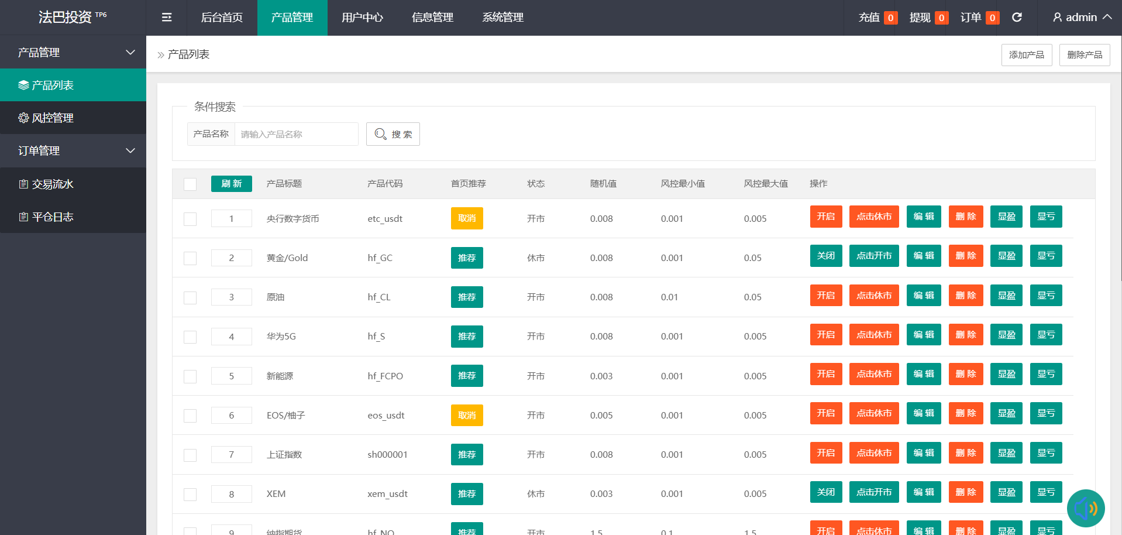Open the admin user dropdown
Screen dimensions: 1122x535
(1082, 18)
